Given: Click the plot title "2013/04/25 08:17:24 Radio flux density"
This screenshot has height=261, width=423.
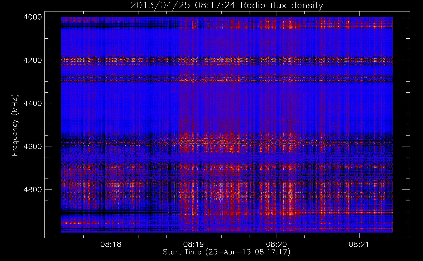Looking at the screenshot, I should point(227,5).
